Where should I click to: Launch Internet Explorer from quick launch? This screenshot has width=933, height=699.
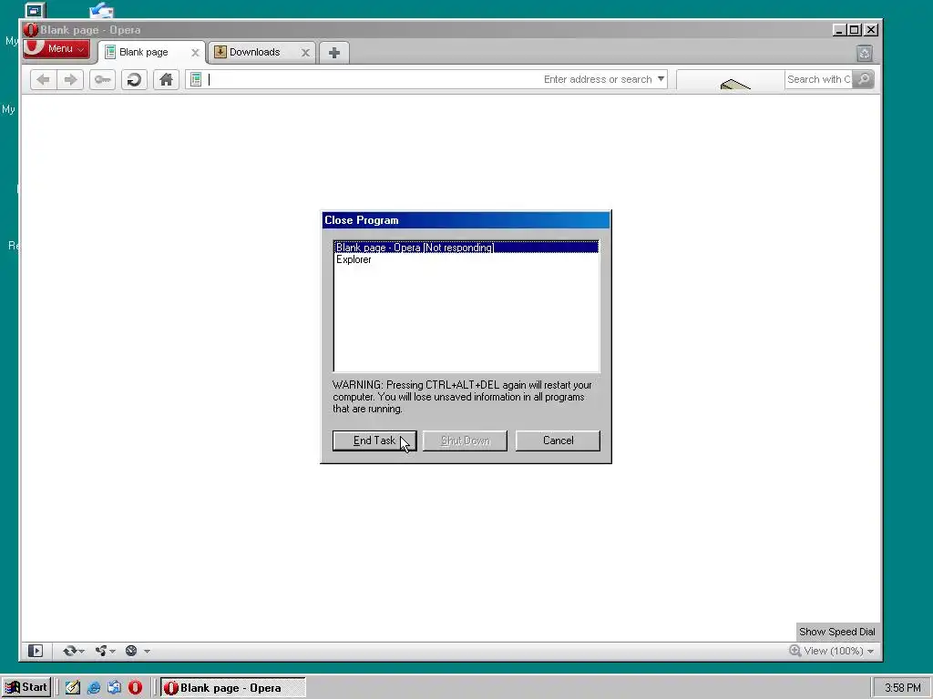click(x=94, y=688)
